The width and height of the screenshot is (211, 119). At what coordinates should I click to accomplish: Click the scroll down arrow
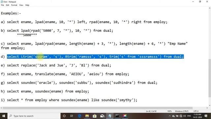point(210,105)
